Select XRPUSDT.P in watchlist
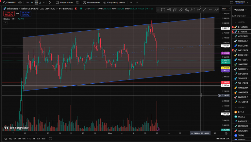251x142 pixels. [242, 74]
